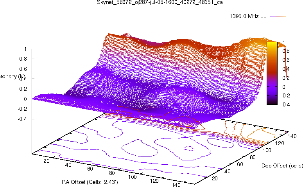Click tick 60 on the Dec Offset axis

pos(240,164)
